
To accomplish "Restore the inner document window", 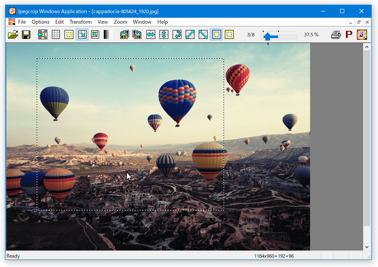I will [x=359, y=22].
